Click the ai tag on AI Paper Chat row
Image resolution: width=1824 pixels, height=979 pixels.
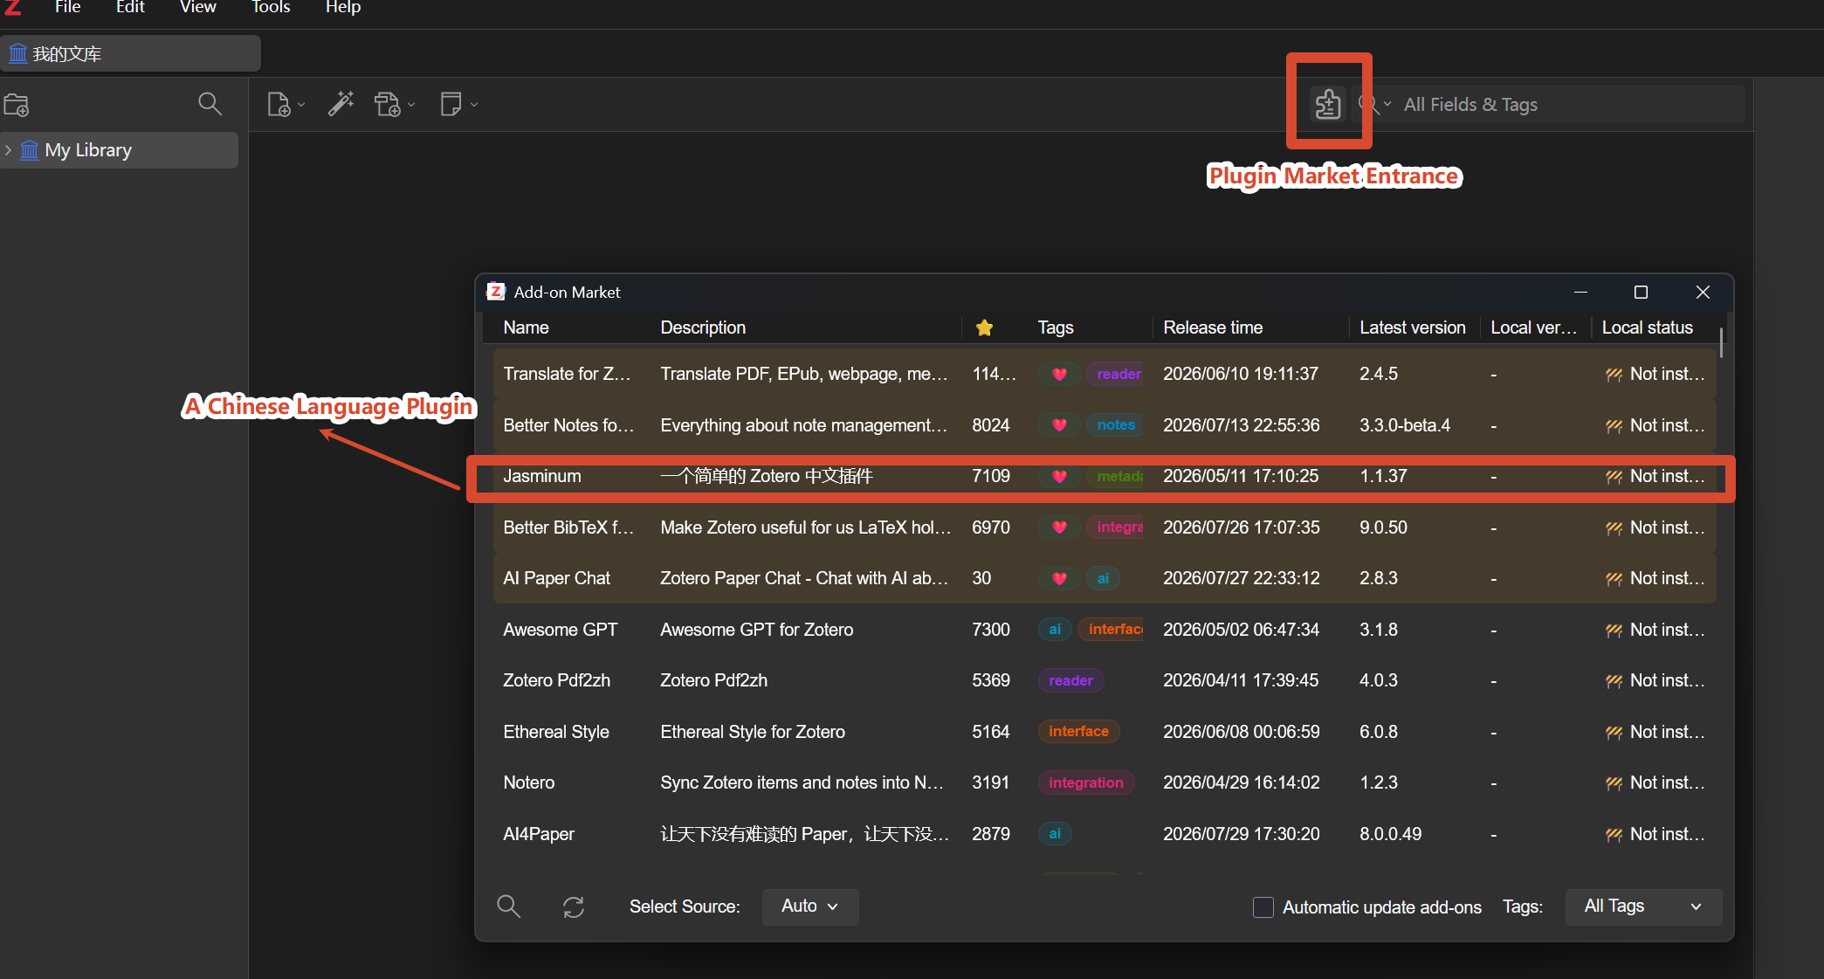click(1103, 578)
